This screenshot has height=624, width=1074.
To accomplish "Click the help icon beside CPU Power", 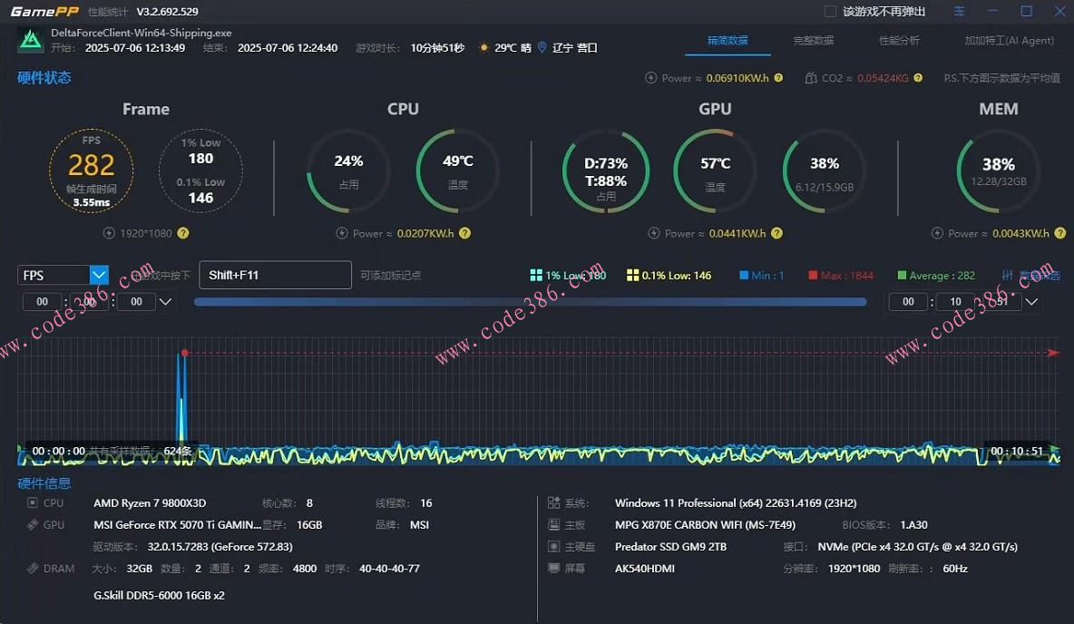I will (464, 233).
